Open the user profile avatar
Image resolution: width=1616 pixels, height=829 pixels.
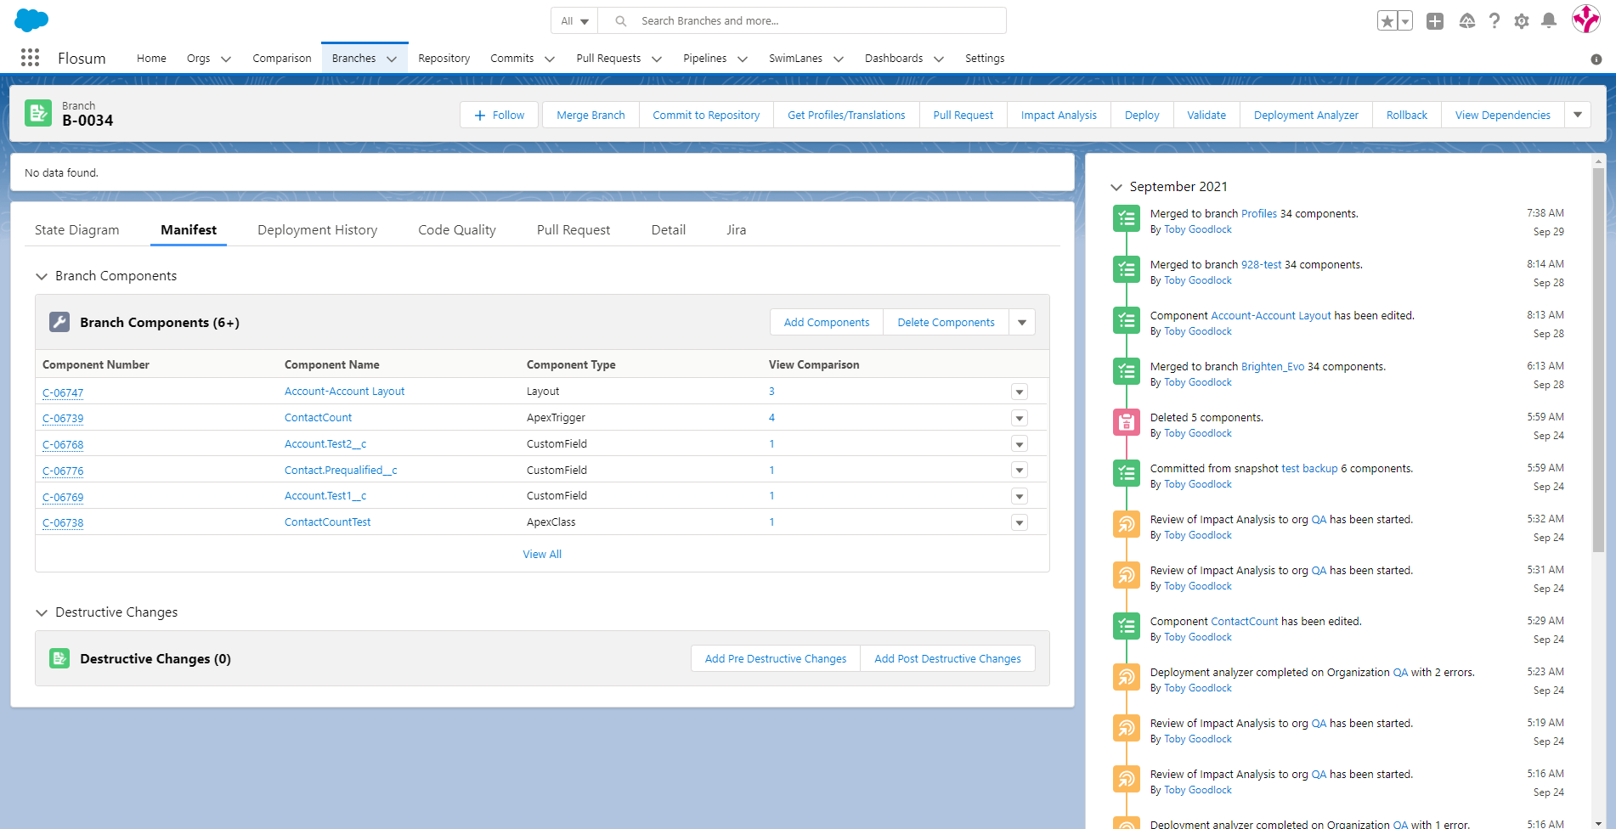pyautogui.click(x=1585, y=20)
